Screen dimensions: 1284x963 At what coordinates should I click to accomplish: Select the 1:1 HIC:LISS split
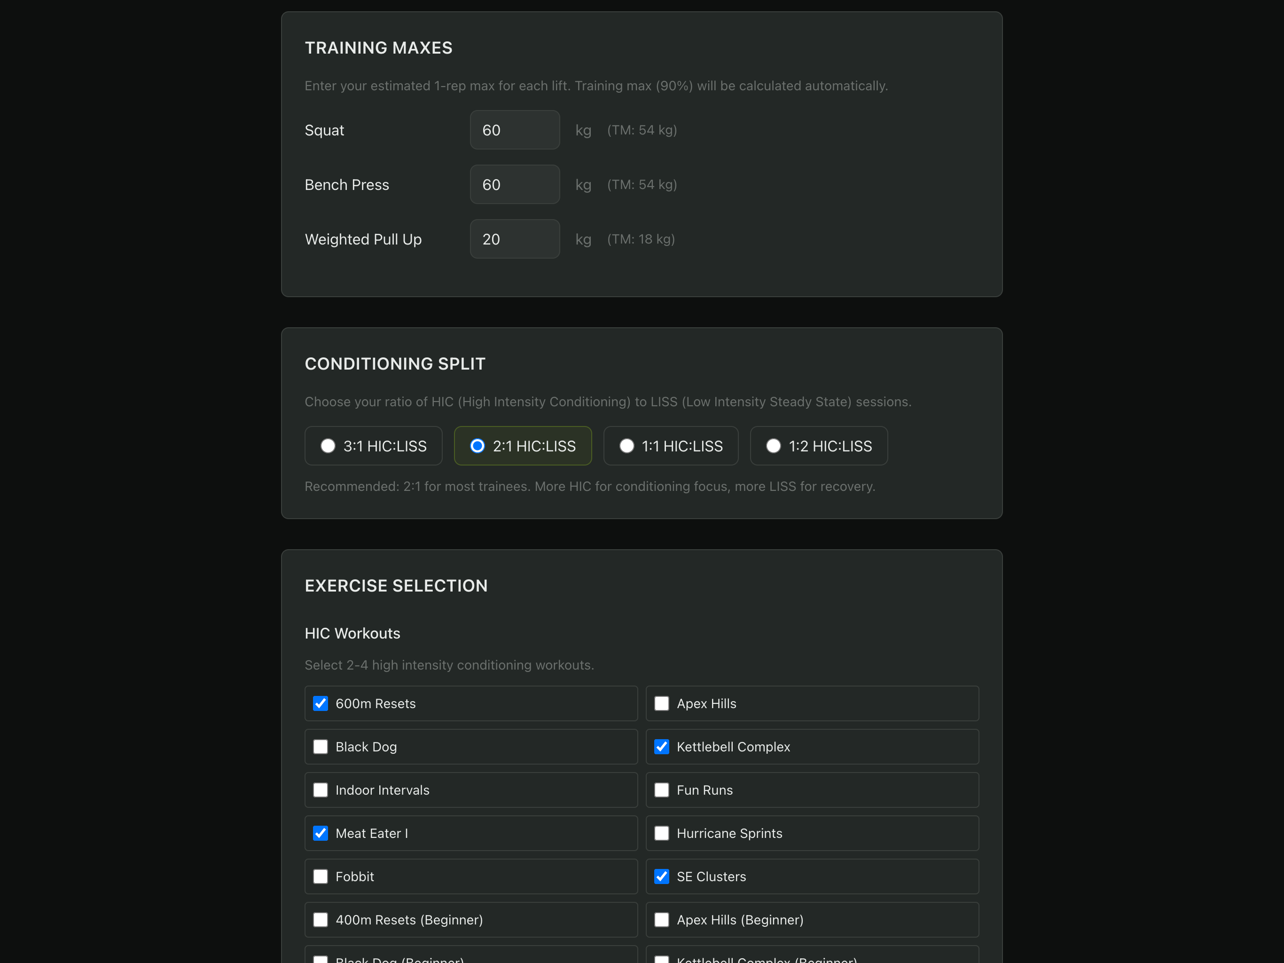(x=626, y=446)
